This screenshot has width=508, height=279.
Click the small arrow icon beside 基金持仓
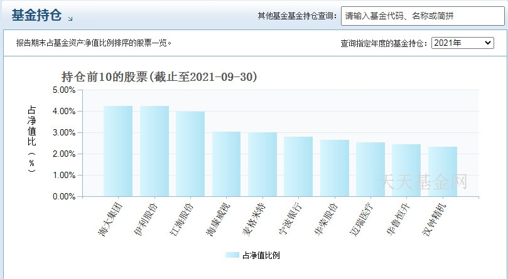pos(70,19)
